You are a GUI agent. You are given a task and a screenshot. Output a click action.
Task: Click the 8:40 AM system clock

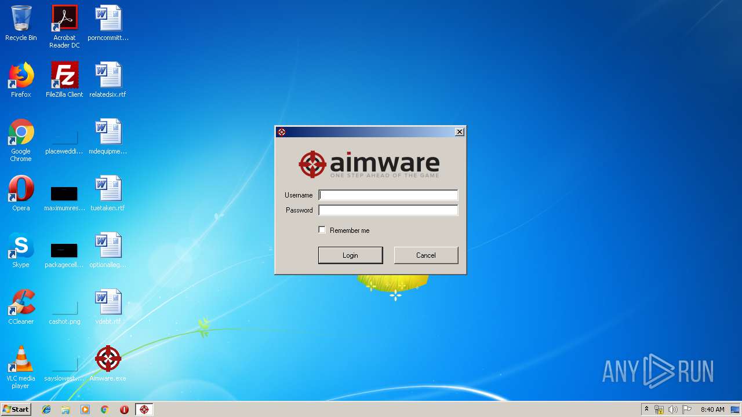click(x=712, y=409)
